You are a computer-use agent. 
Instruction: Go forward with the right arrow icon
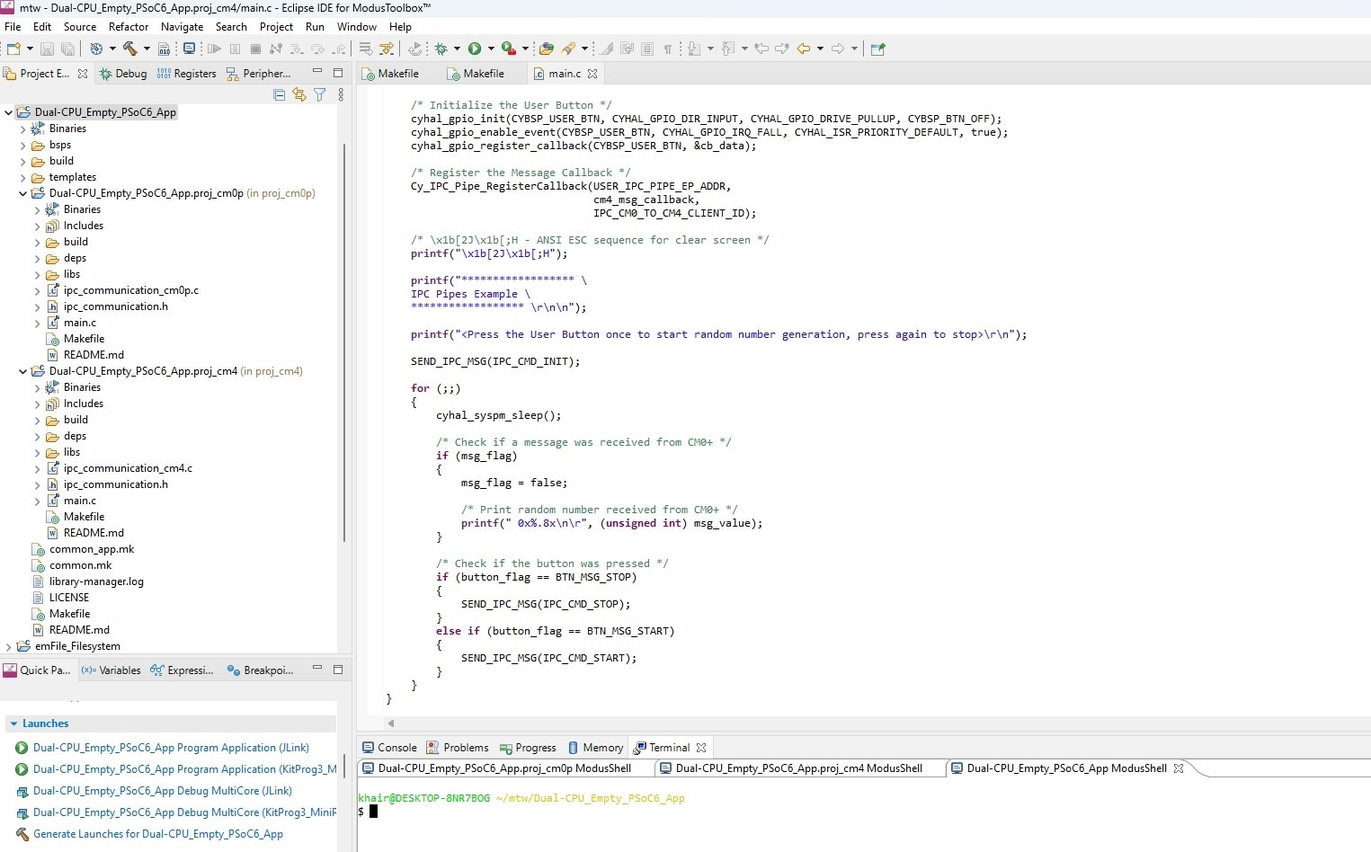click(838, 49)
